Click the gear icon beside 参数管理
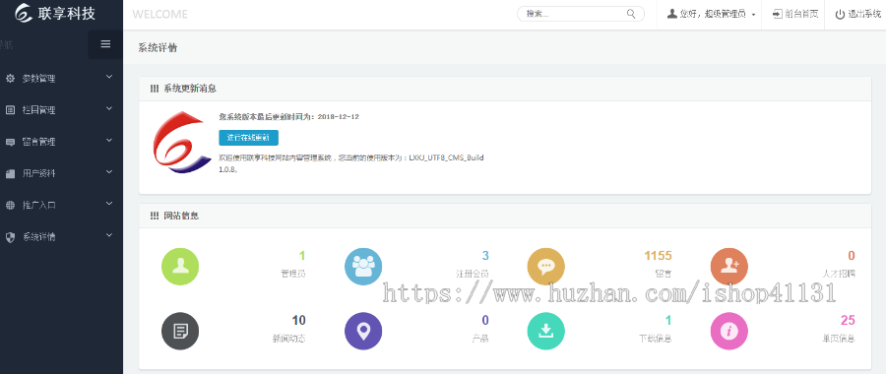 coord(10,79)
